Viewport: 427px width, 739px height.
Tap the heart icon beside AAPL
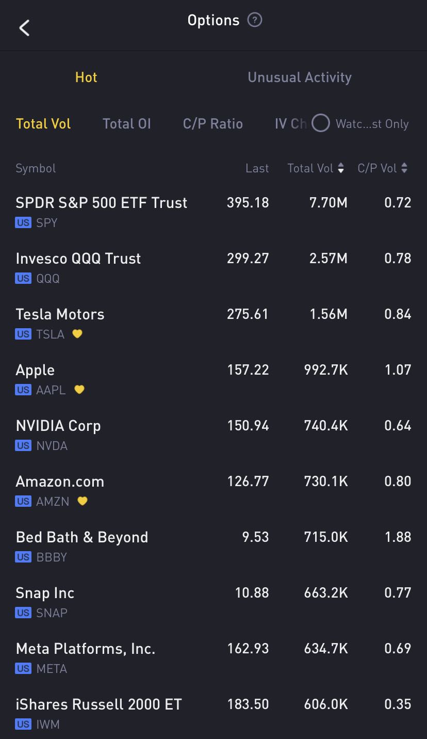(x=79, y=390)
